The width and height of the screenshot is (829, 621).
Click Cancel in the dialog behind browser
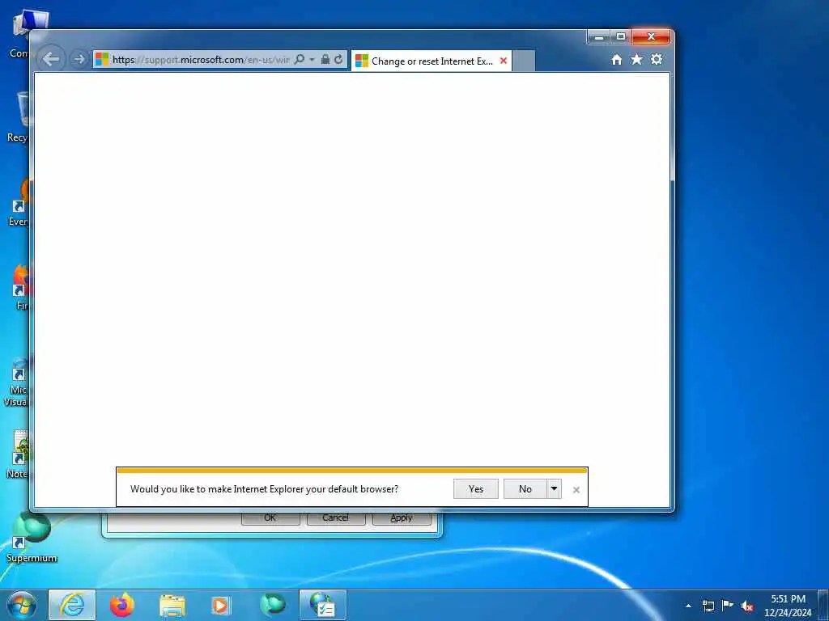(335, 518)
